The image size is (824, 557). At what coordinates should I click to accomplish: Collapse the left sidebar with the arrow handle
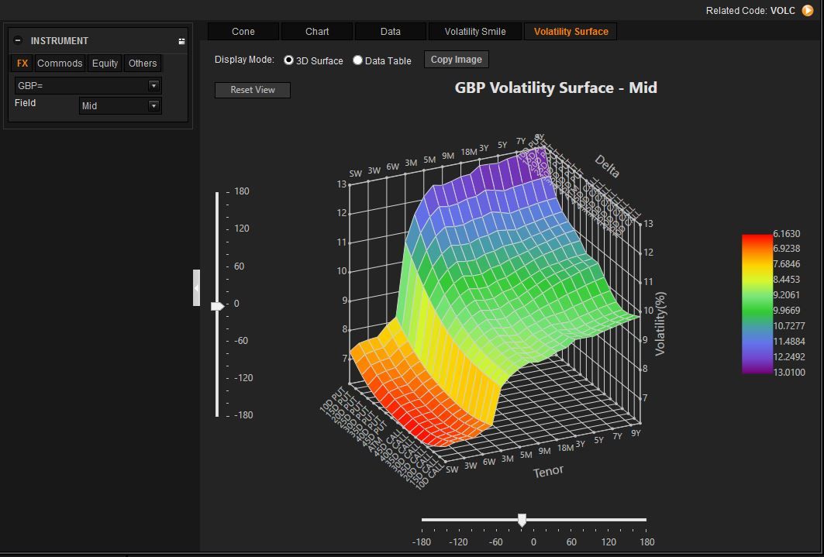pos(197,287)
